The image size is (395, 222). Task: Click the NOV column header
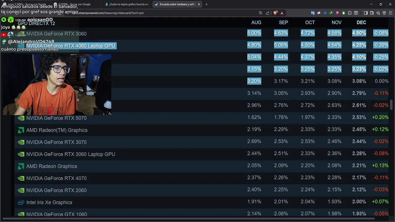(x=336, y=23)
